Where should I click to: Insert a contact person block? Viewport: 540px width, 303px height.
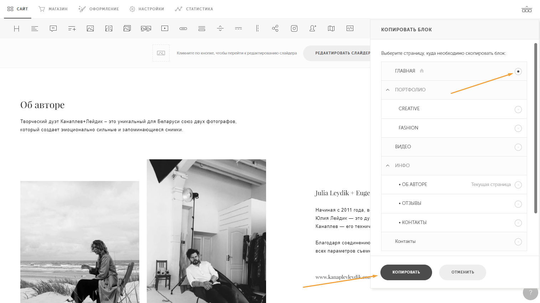point(313,28)
